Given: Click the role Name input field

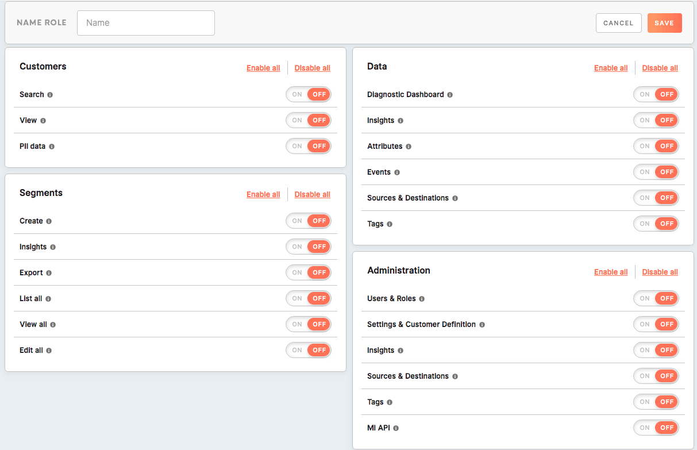Looking at the screenshot, I should coord(146,23).
